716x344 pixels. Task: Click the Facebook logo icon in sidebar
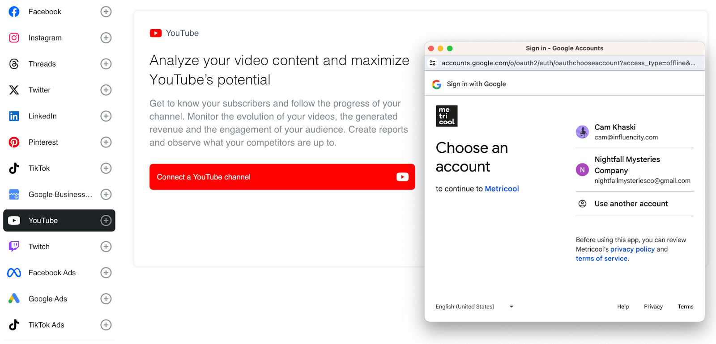tap(14, 12)
